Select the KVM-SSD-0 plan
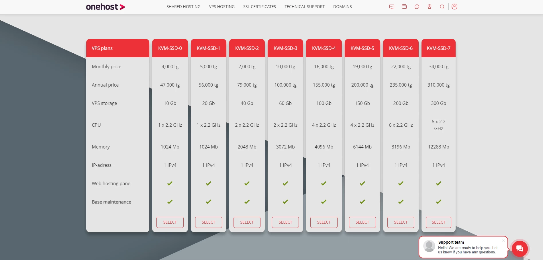Viewport: 543px width, 260px height. [x=170, y=222]
